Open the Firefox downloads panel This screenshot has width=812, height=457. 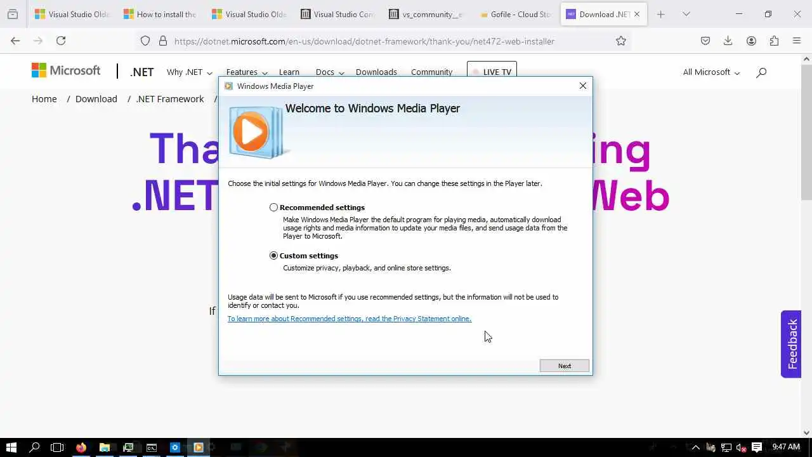coord(728,41)
